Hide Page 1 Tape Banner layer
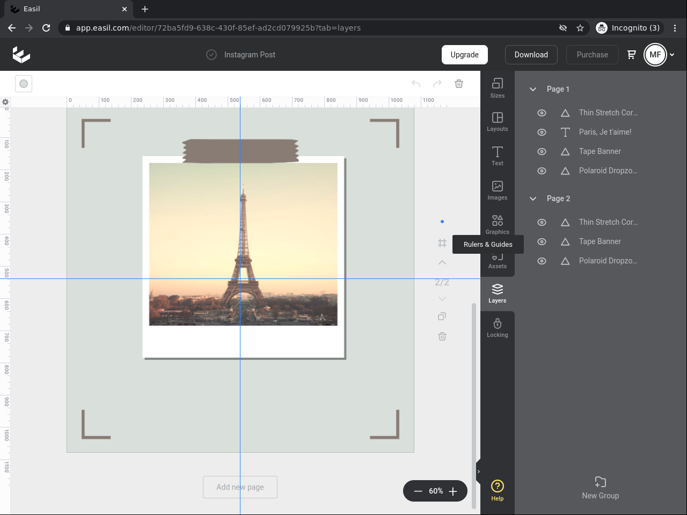Image resolution: width=687 pixels, height=515 pixels. point(542,151)
